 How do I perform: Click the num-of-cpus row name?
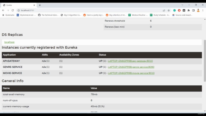click(10, 101)
